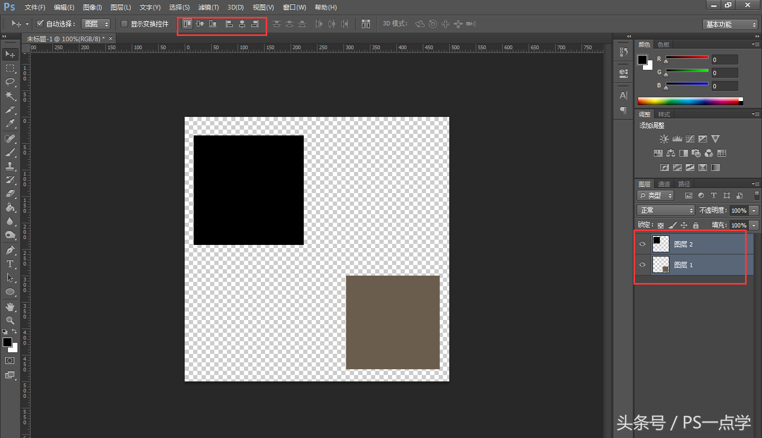Select the Lasso tool
This screenshot has height=438, width=762.
tap(10, 82)
